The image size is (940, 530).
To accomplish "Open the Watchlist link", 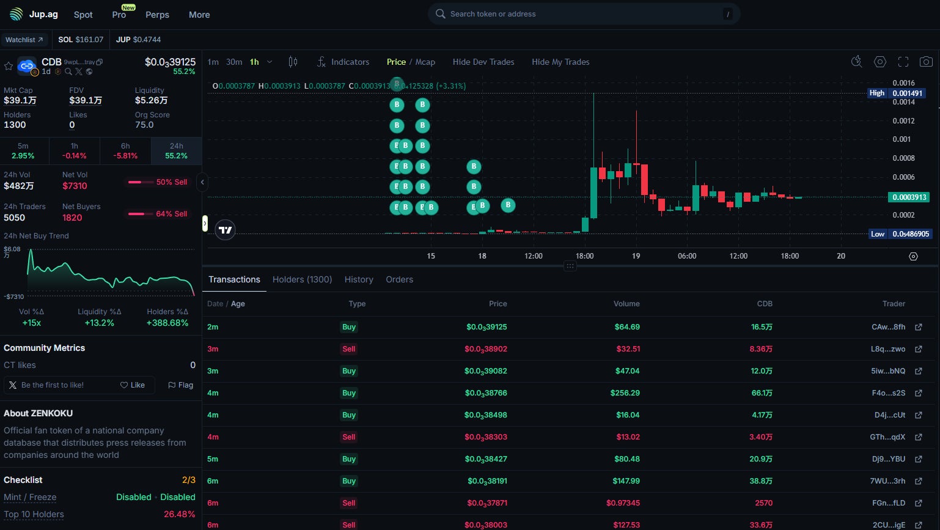I will (x=24, y=40).
